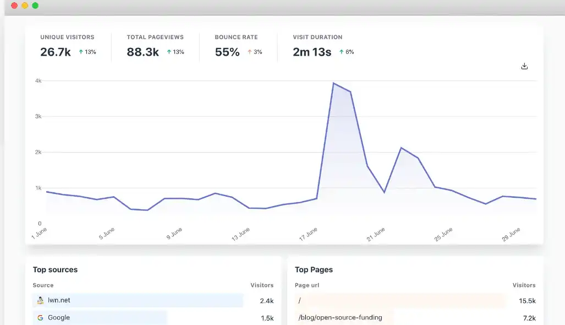Click the 3% bounce rate change
Viewport: 565px width, 325px height.
(255, 52)
